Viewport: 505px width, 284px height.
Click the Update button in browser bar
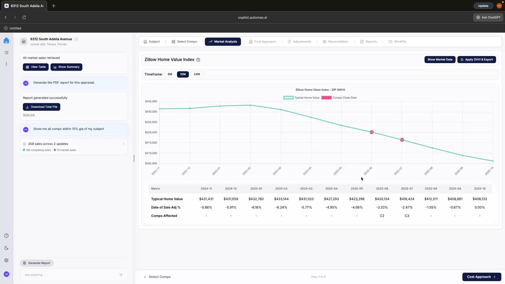coord(483,6)
